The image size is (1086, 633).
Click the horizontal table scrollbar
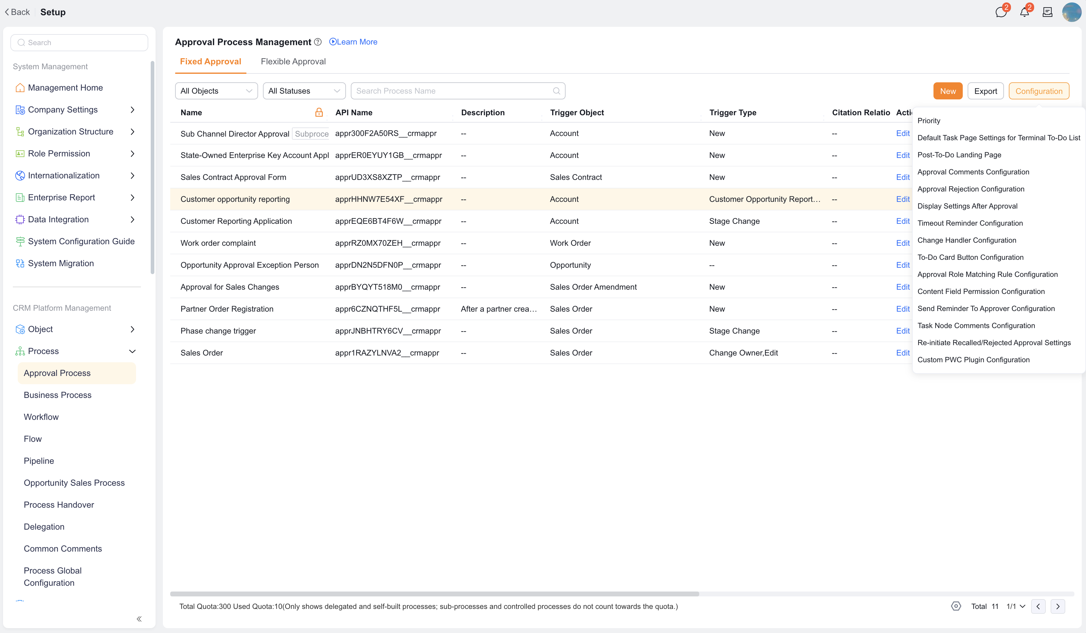[x=434, y=593]
